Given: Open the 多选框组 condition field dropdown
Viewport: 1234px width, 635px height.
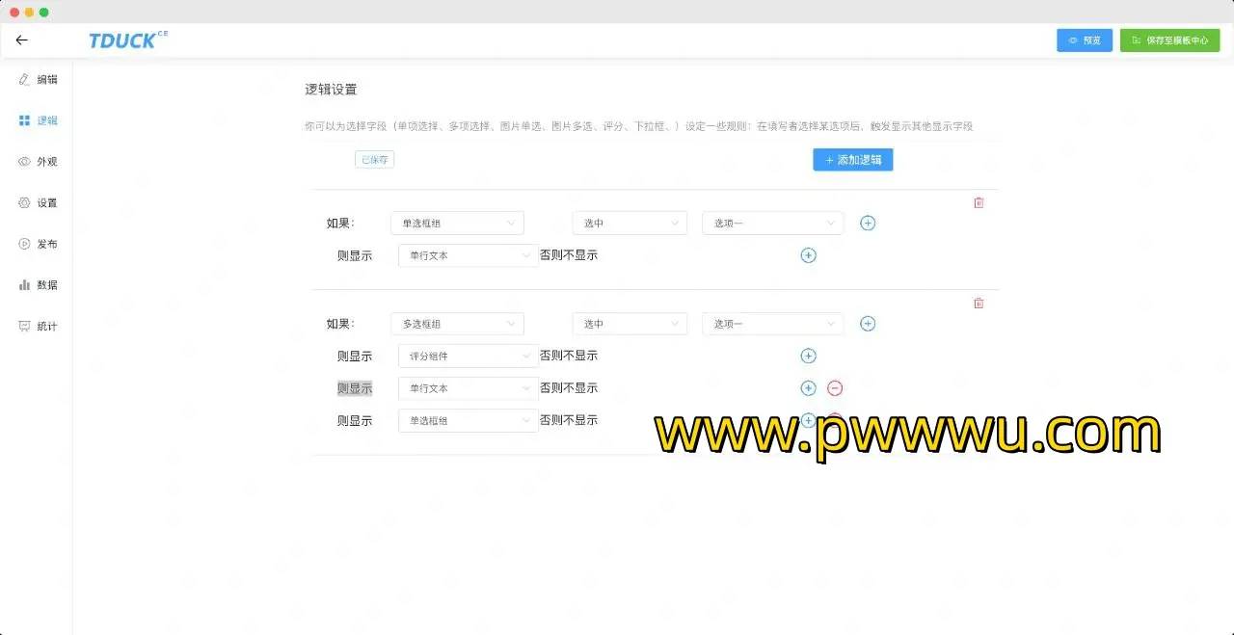Looking at the screenshot, I should point(457,324).
